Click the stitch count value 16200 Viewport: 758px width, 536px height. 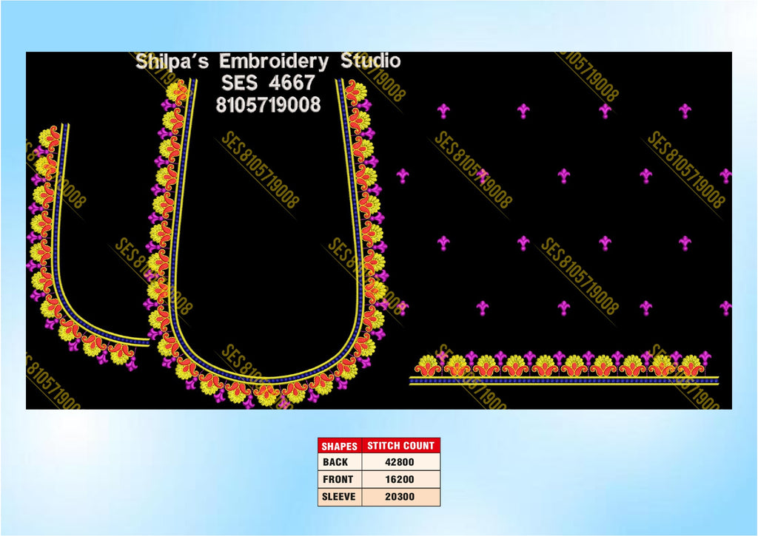point(399,480)
